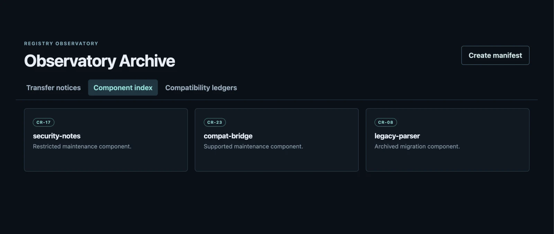Select the security-notes title text
The height and width of the screenshot is (234, 554).
[57, 136]
